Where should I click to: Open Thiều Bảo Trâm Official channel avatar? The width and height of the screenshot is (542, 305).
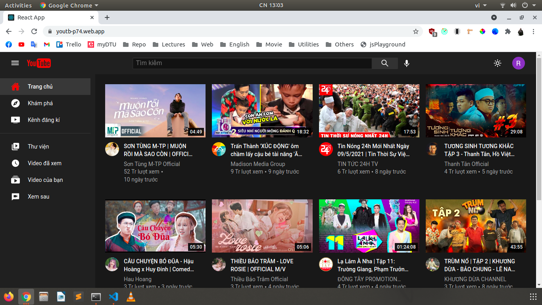219,264
